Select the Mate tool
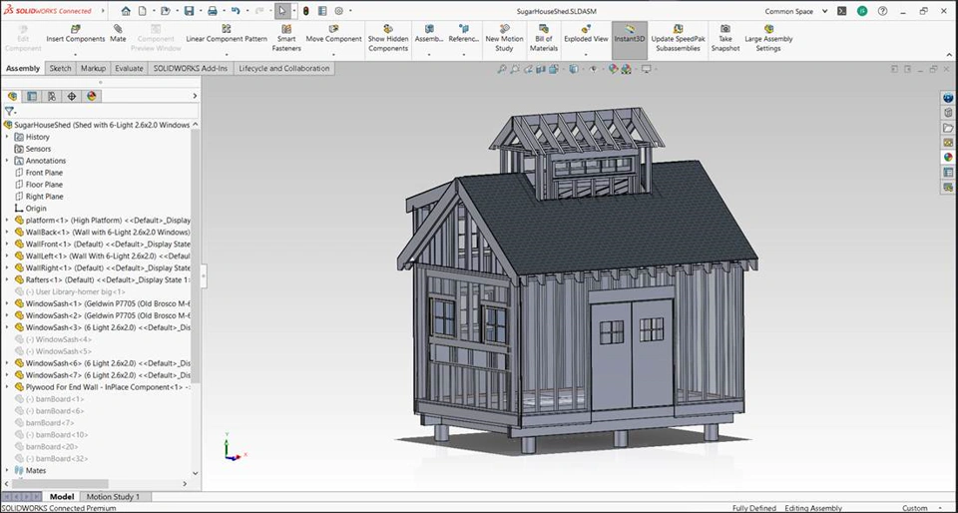 pyautogui.click(x=118, y=34)
